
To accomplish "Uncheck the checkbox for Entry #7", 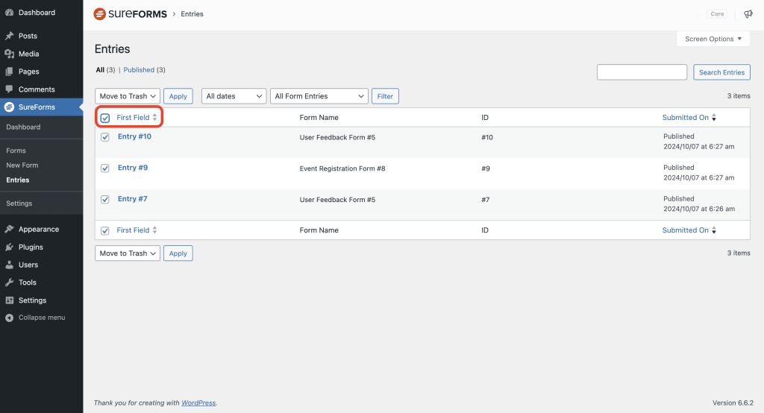I will 104,200.
